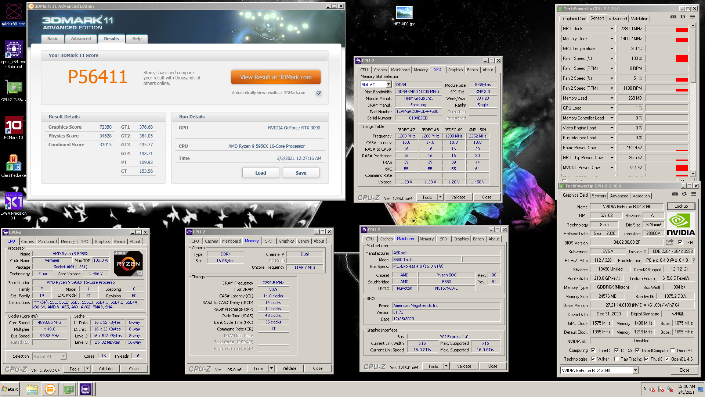Expand Tools dropdown arrow in CPU-Z Memory window
The image size is (705, 397).
(x=271, y=368)
